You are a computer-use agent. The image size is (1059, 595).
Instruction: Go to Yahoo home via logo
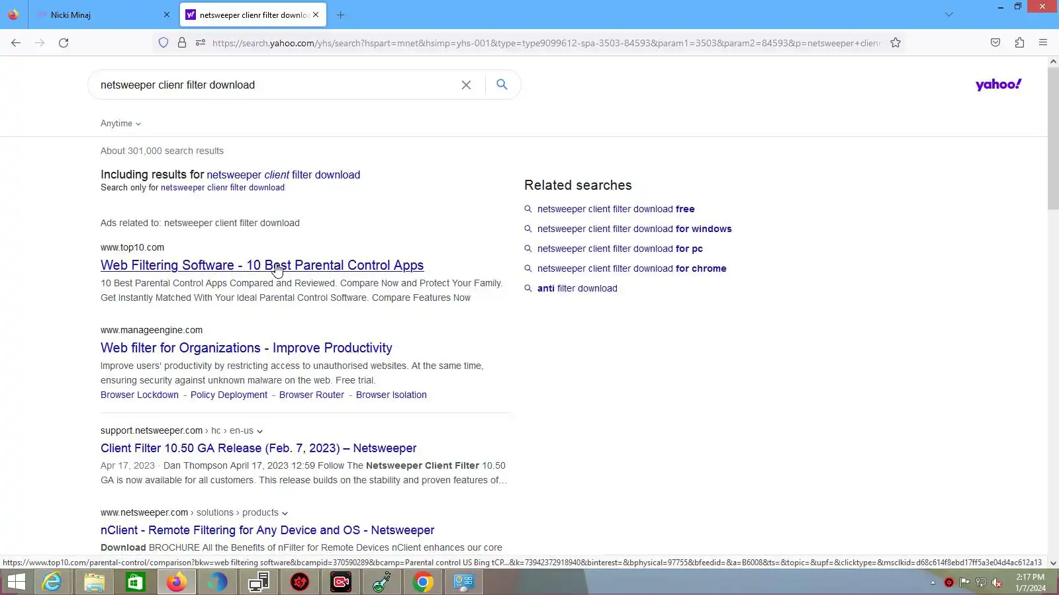(x=998, y=85)
